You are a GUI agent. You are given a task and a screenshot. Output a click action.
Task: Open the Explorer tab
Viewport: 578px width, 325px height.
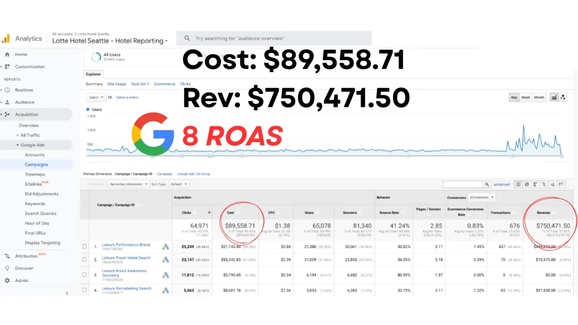pos(93,74)
